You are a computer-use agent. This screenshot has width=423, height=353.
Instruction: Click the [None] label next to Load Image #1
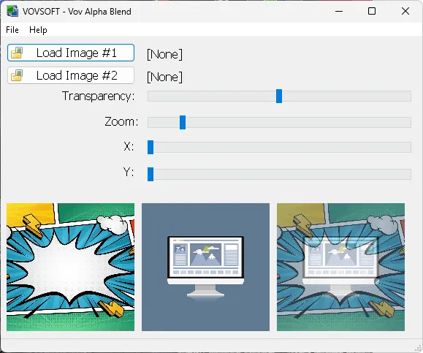(x=164, y=54)
